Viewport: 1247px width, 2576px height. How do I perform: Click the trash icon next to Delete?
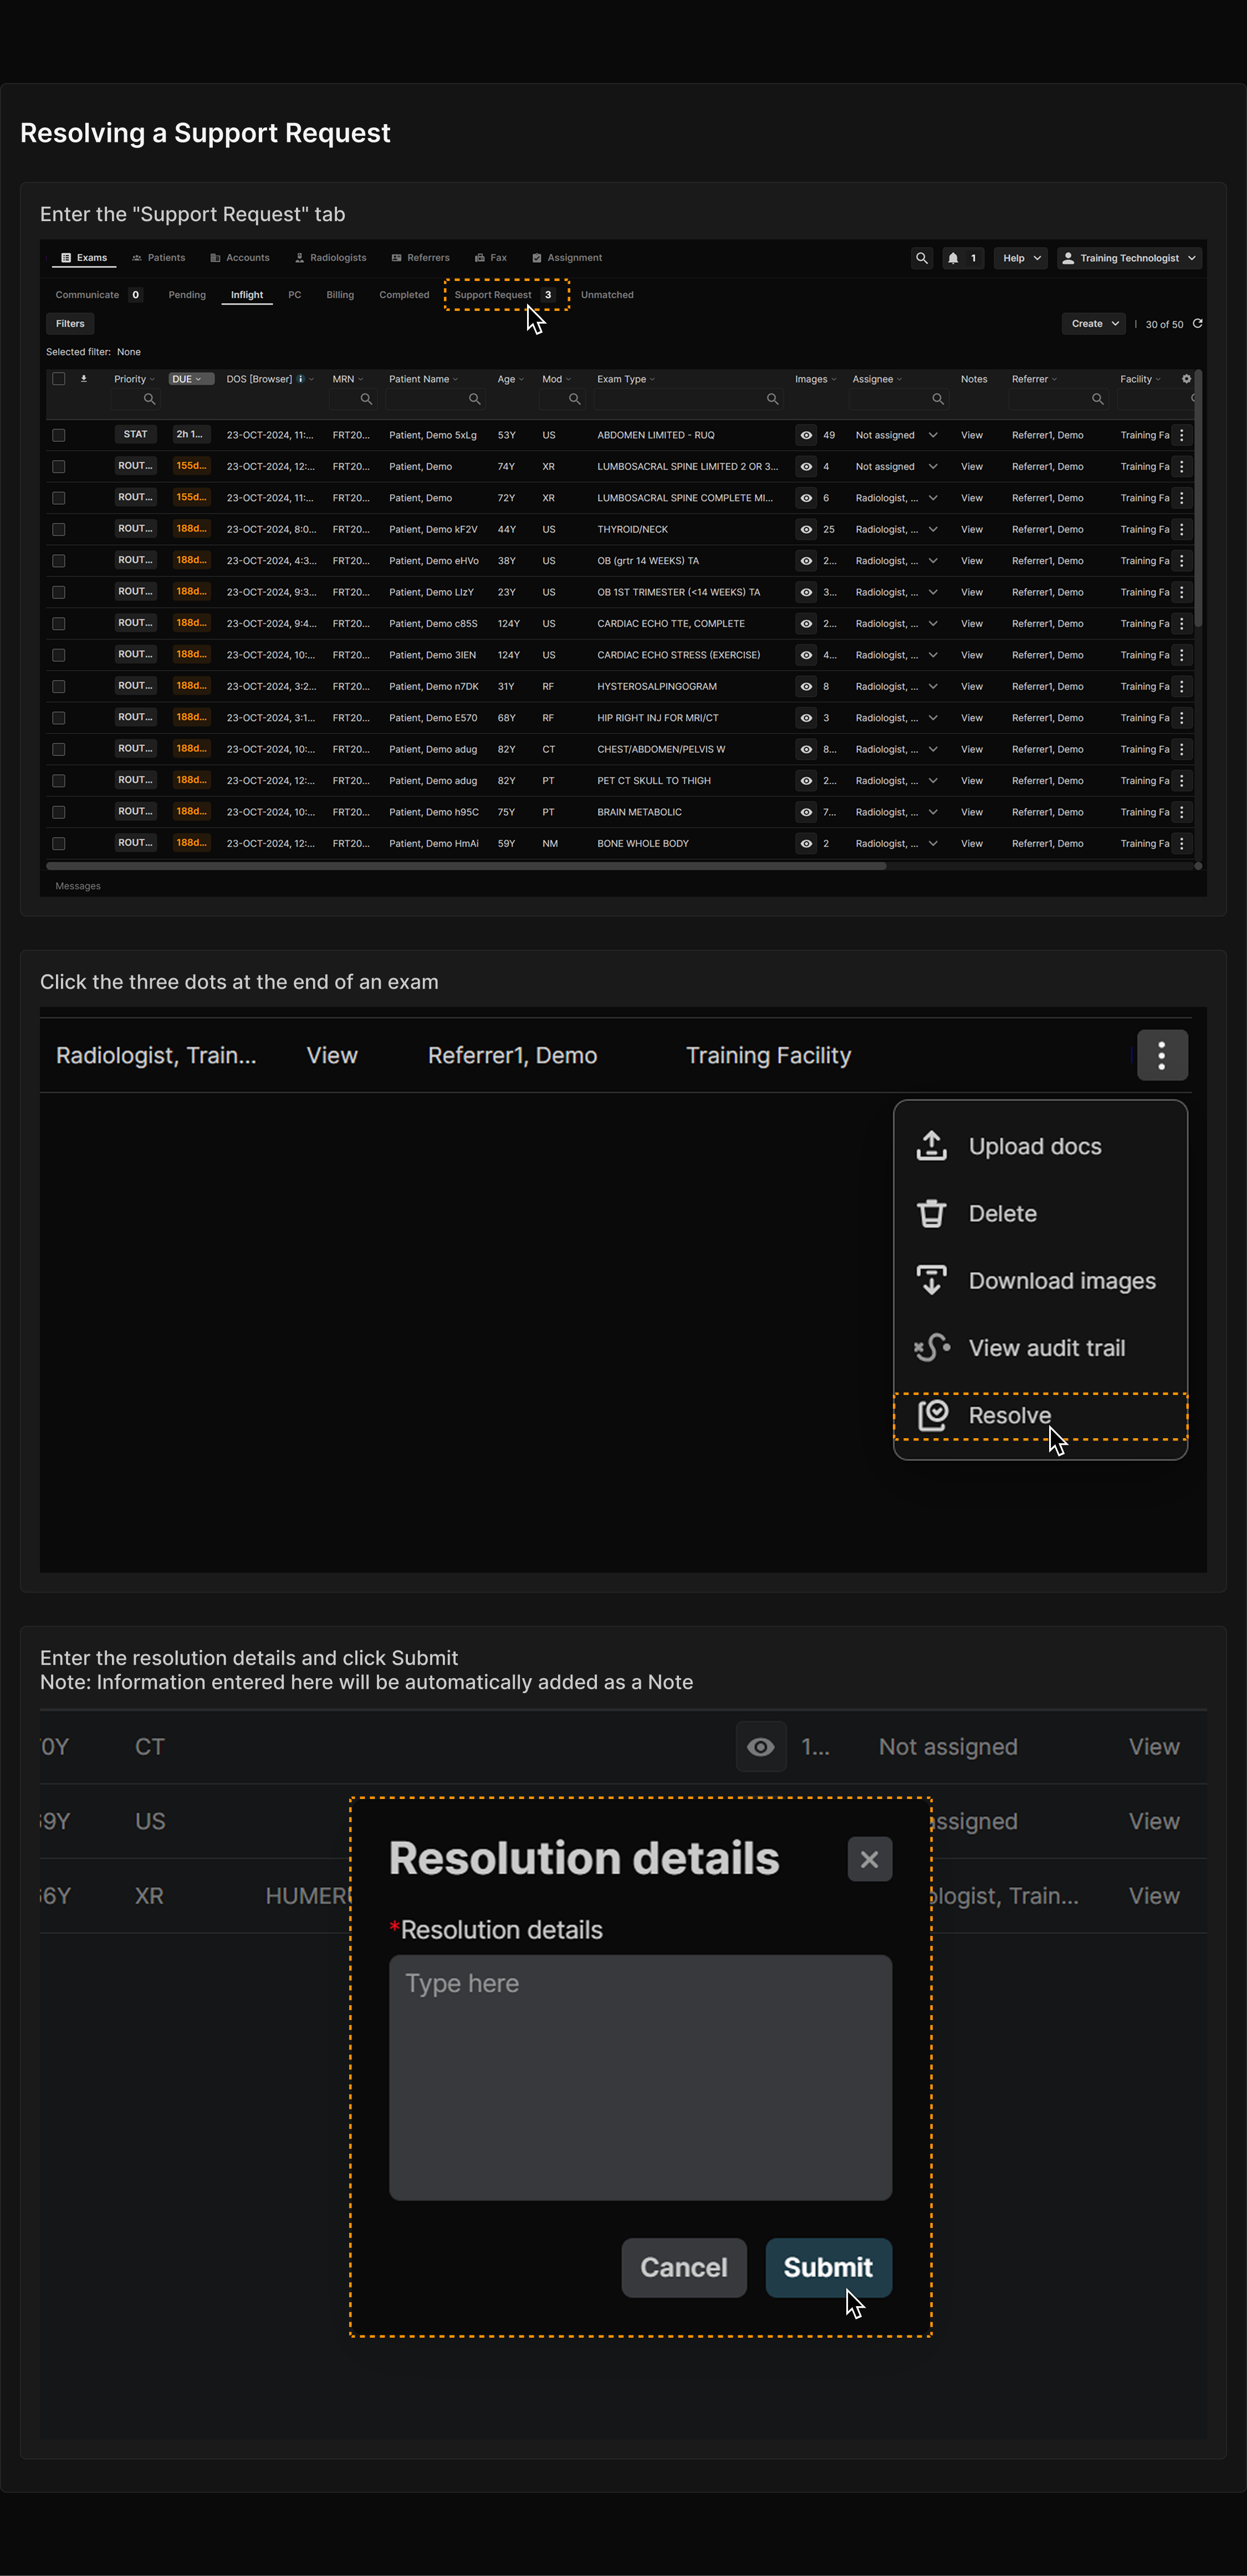click(x=931, y=1213)
